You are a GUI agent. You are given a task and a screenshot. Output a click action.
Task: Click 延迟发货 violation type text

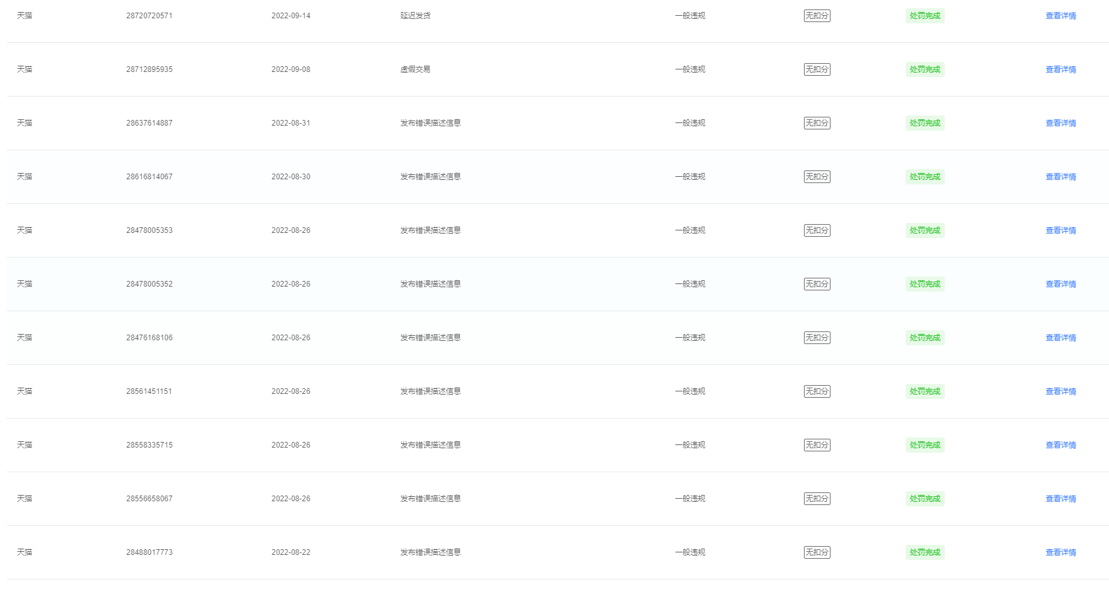[415, 16]
